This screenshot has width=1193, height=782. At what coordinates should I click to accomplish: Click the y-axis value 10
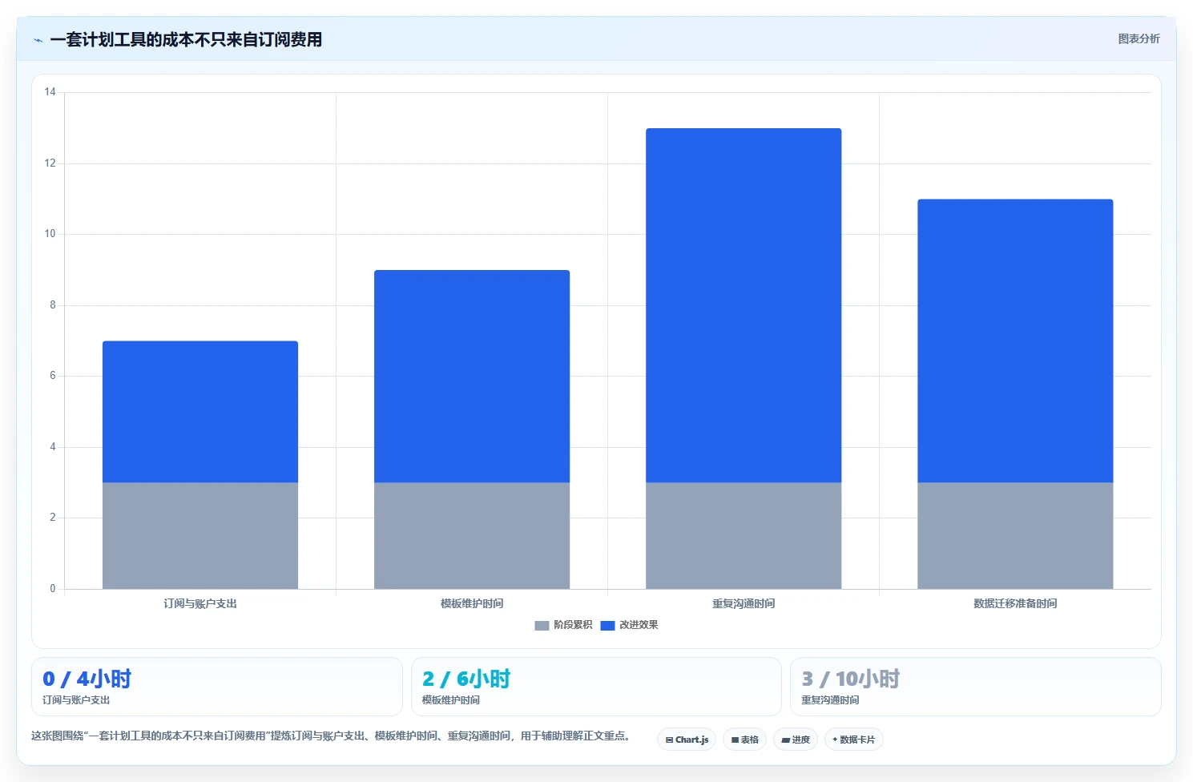point(50,234)
